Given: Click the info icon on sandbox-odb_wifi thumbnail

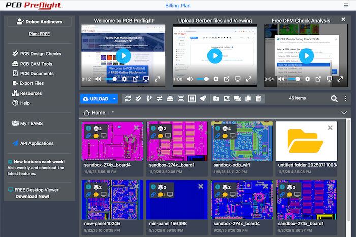Looking at the screenshot, I should click(x=217, y=128).
